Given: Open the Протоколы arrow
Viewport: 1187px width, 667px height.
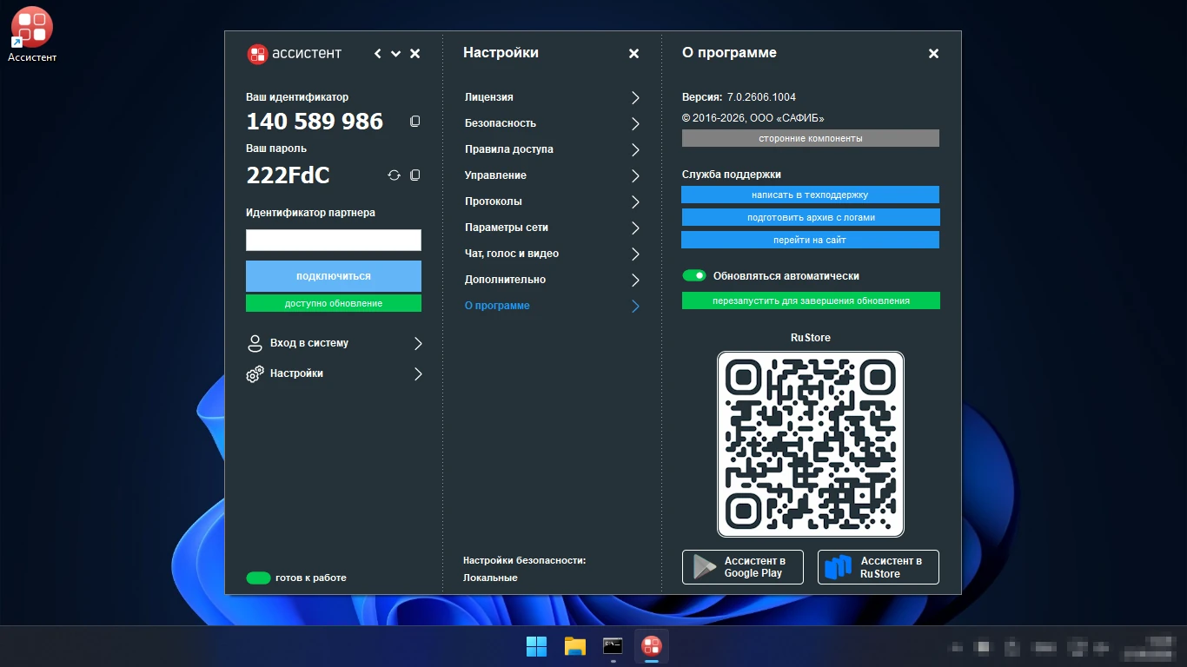Looking at the screenshot, I should (636, 201).
